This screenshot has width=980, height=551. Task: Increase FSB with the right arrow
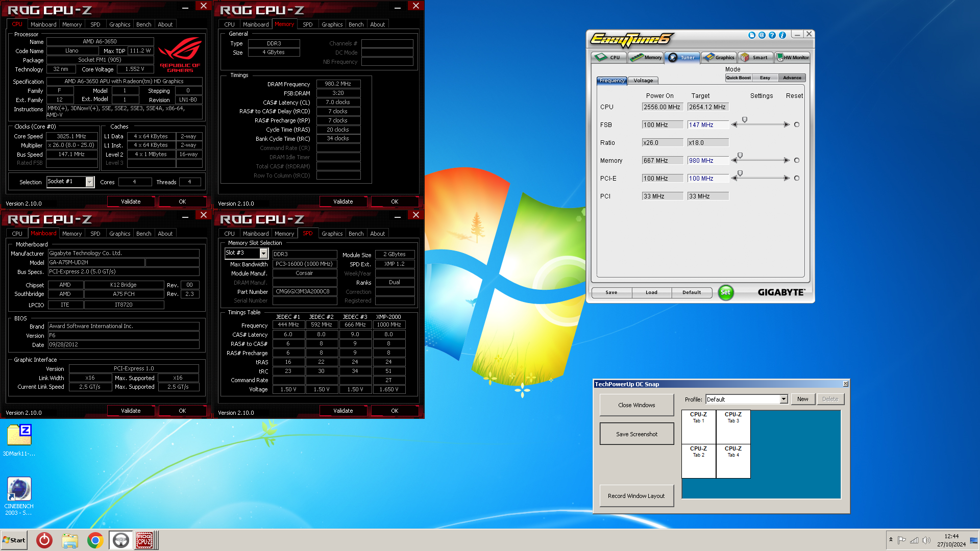click(x=787, y=124)
